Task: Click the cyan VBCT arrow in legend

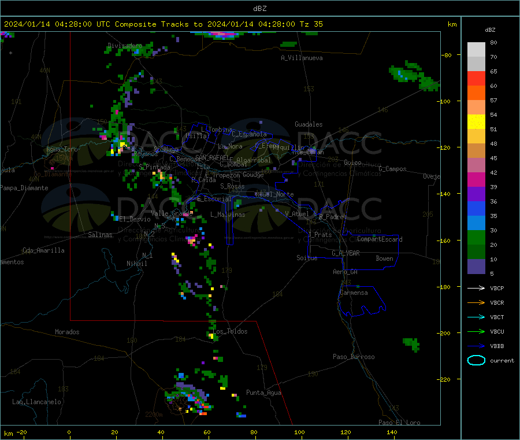Action: click(476, 317)
